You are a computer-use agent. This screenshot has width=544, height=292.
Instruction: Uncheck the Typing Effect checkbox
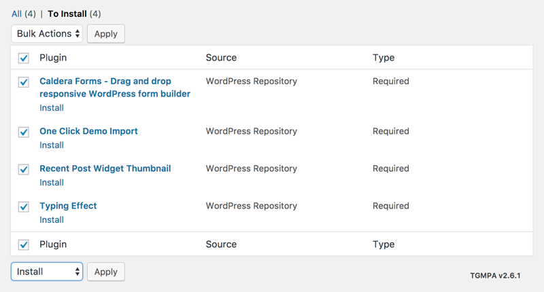pos(24,207)
